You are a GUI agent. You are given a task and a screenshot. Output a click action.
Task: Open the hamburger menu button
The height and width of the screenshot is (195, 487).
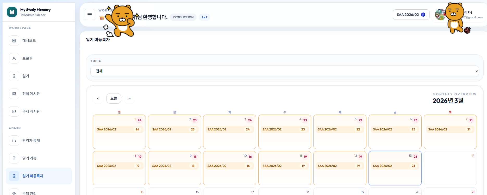[90, 15]
